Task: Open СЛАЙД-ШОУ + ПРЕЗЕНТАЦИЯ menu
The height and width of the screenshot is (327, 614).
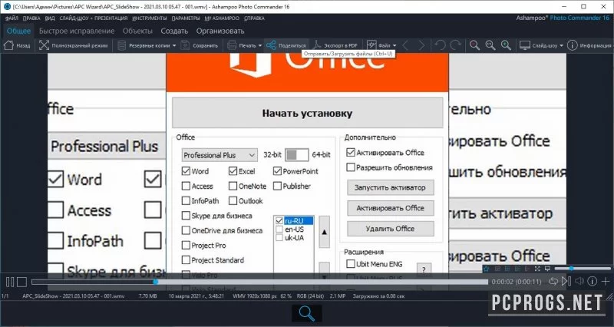Action: pyautogui.click(x=93, y=18)
